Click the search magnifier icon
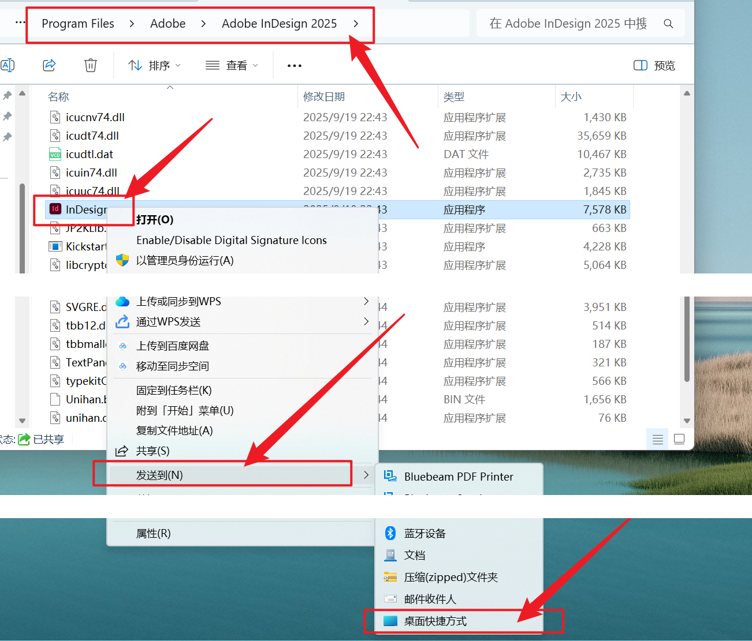Viewport: 752px width, 641px height. 668,24
